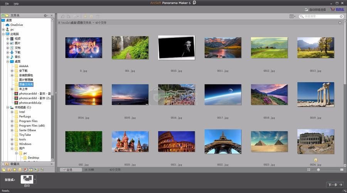Select the Intel folder
Image resolution: width=347 pixels, height=193 pixels.
[22, 112]
